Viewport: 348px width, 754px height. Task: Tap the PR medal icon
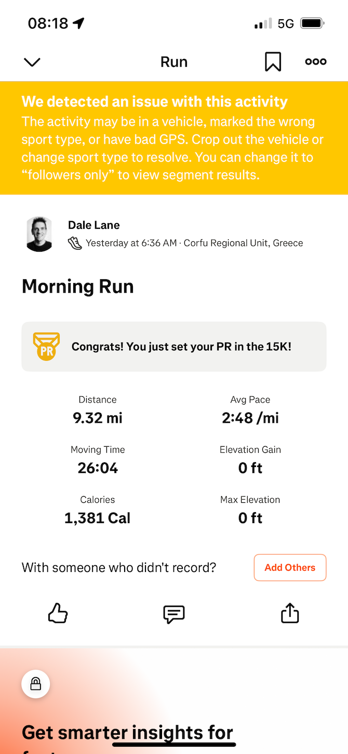pyautogui.click(x=46, y=346)
